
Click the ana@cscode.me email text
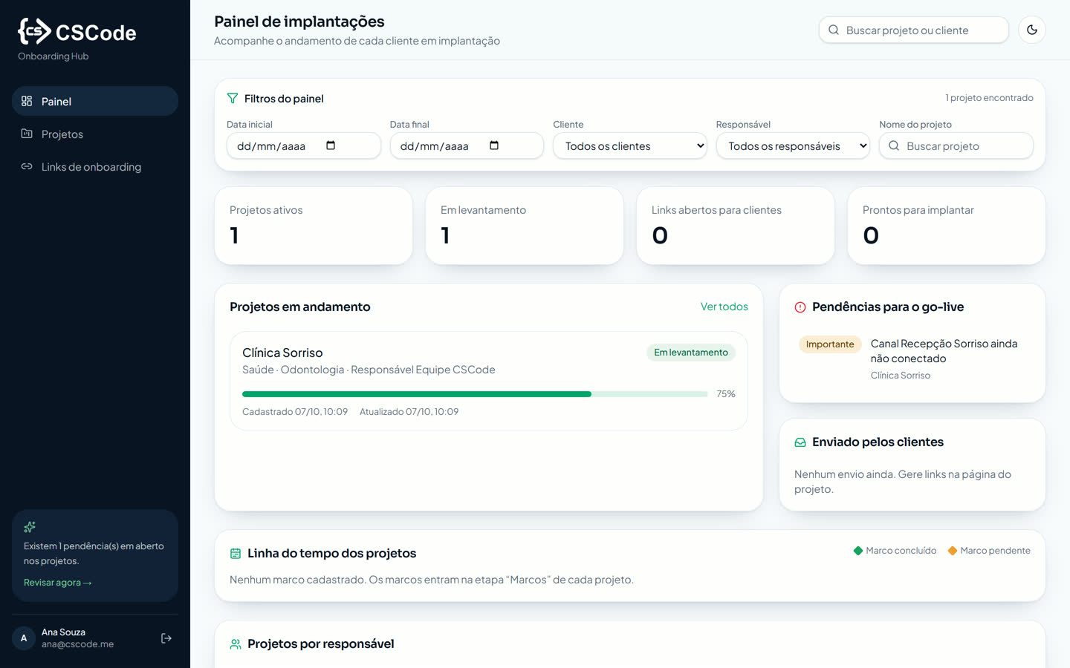pos(77,644)
